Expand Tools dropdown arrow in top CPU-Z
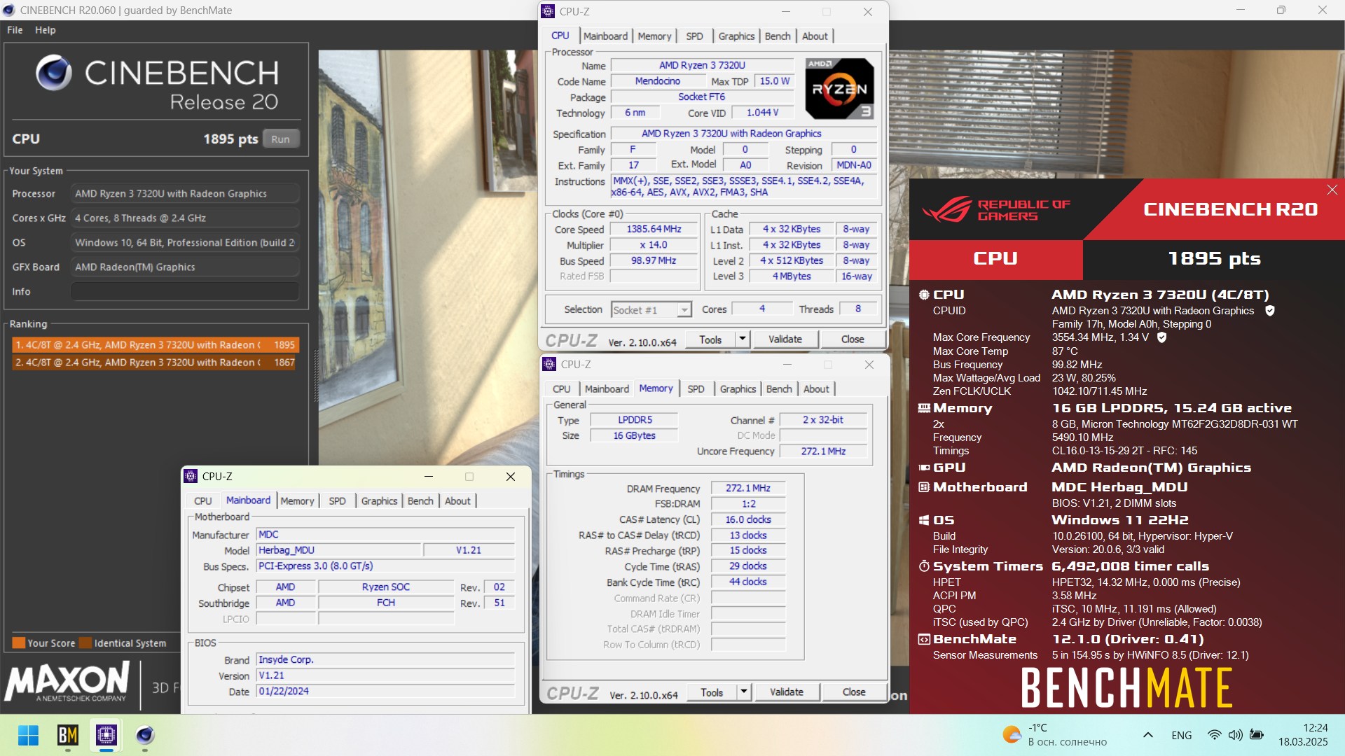 [743, 339]
